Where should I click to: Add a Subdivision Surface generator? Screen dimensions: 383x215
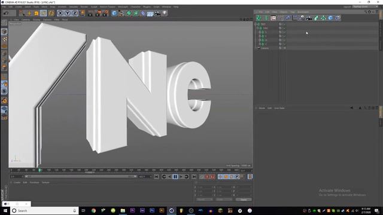click(x=129, y=13)
